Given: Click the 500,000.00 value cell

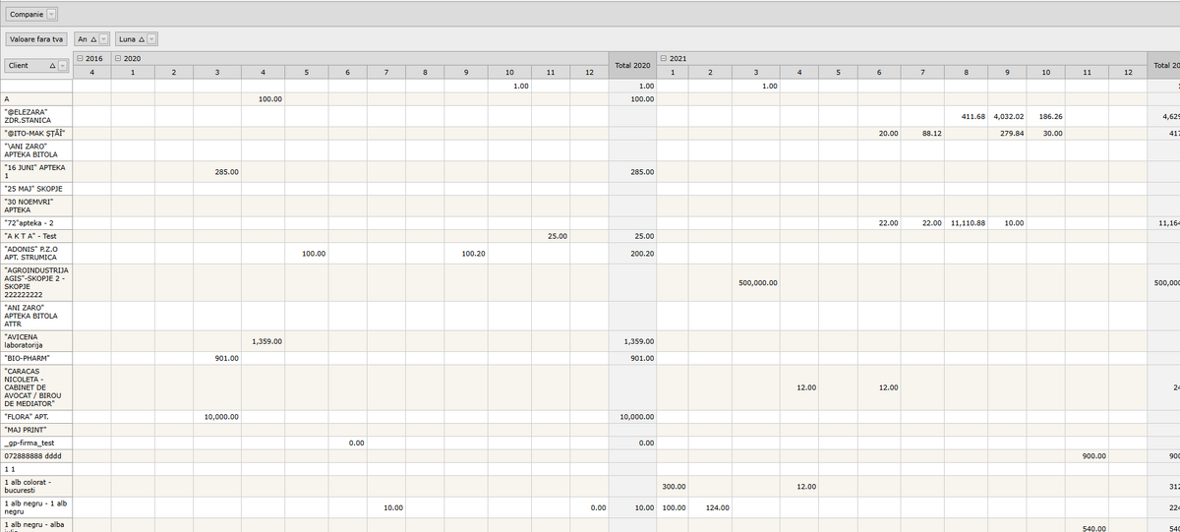Looking at the screenshot, I should point(756,283).
